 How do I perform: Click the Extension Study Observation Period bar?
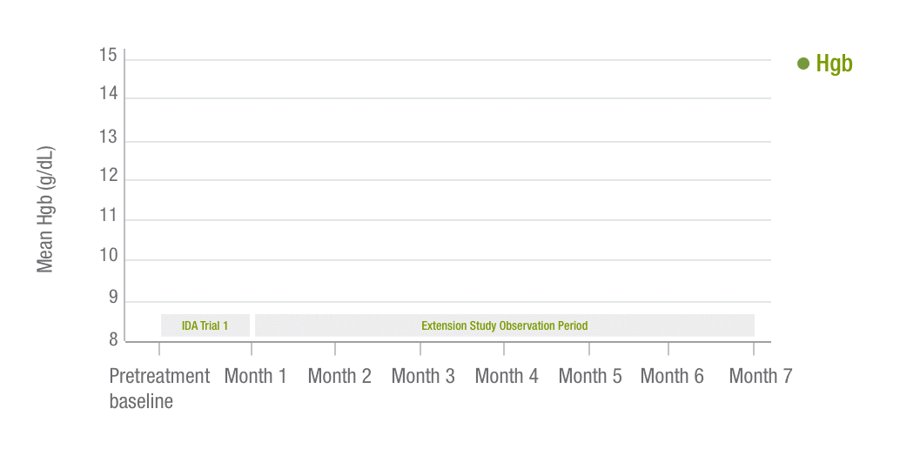point(505,325)
